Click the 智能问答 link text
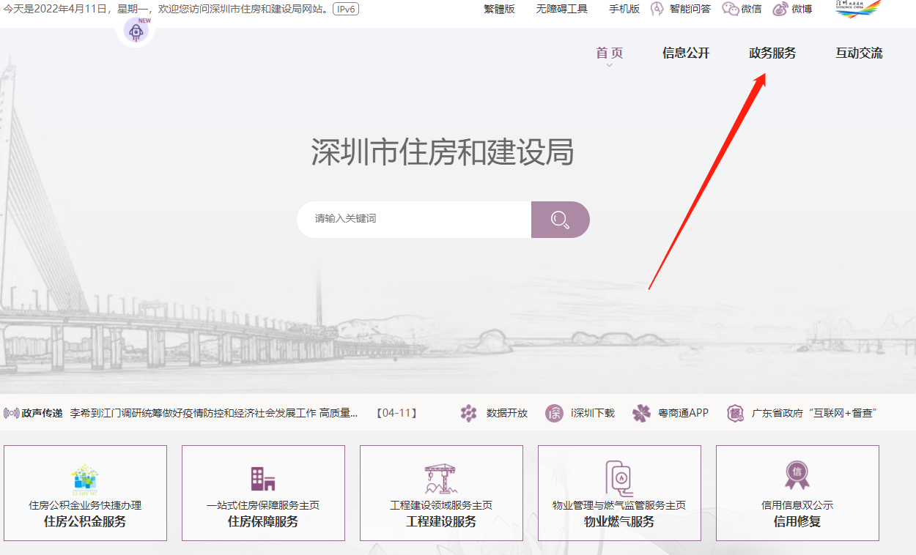The width and height of the screenshot is (916, 555). (690, 9)
